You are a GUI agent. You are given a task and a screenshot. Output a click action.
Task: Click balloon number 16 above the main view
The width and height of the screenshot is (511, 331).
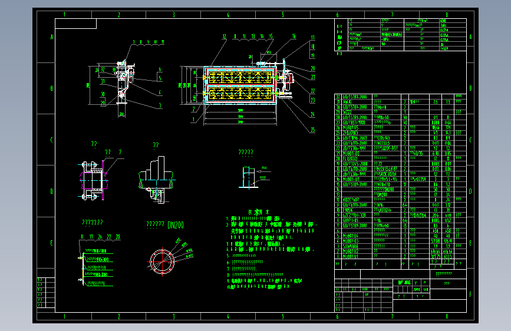point(294,36)
